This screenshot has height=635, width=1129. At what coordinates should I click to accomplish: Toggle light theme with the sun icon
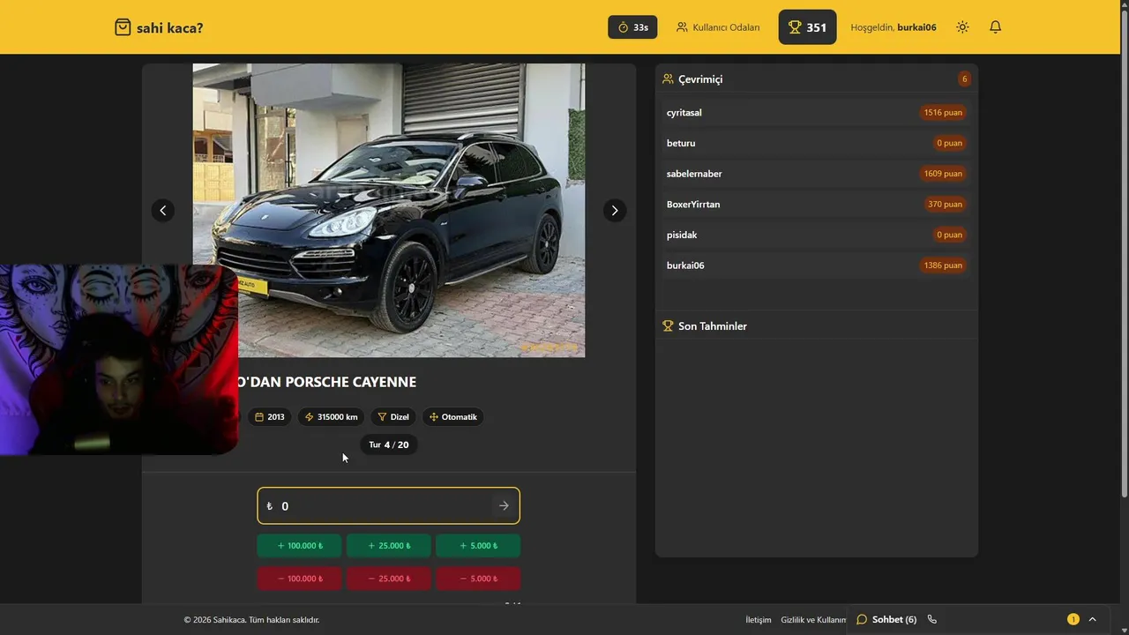[962, 27]
